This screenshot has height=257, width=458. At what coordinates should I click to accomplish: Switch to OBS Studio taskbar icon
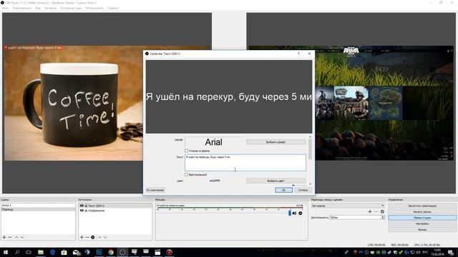point(122,252)
